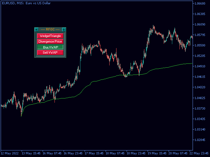The width and height of the screenshot is (210, 157).
Task: Click the 18 May 23:45 time label
Action: pos(136,153)
